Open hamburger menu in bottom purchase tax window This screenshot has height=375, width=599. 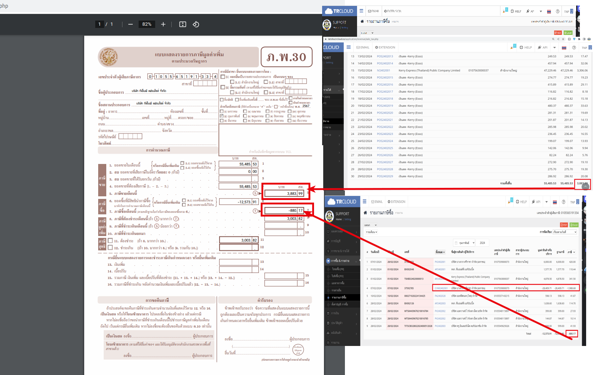click(364, 201)
